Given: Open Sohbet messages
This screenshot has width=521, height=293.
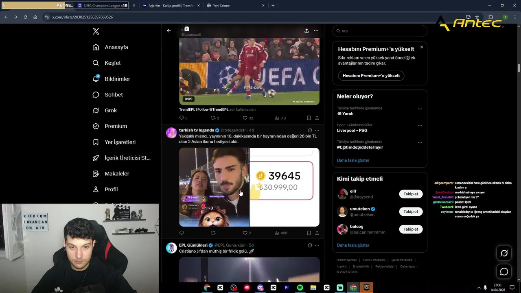Looking at the screenshot, I should pyautogui.click(x=107, y=94).
